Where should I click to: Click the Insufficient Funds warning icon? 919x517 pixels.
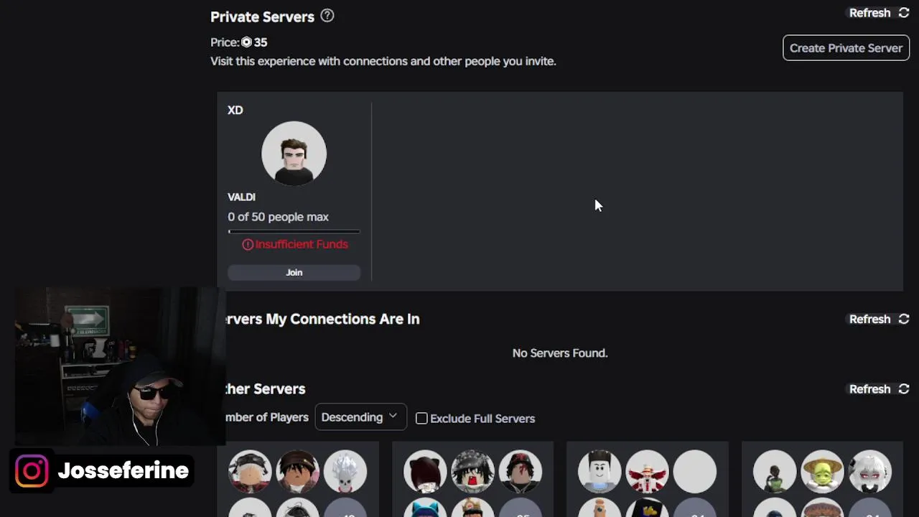pyautogui.click(x=248, y=244)
